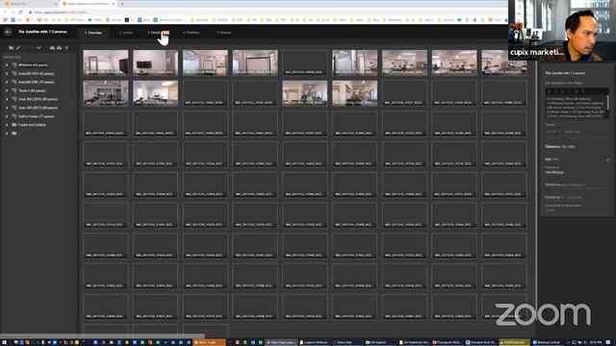Click the browser reload button
Image resolution: width=616 pixels, height=346 pixels.
(x=21, y=12)
